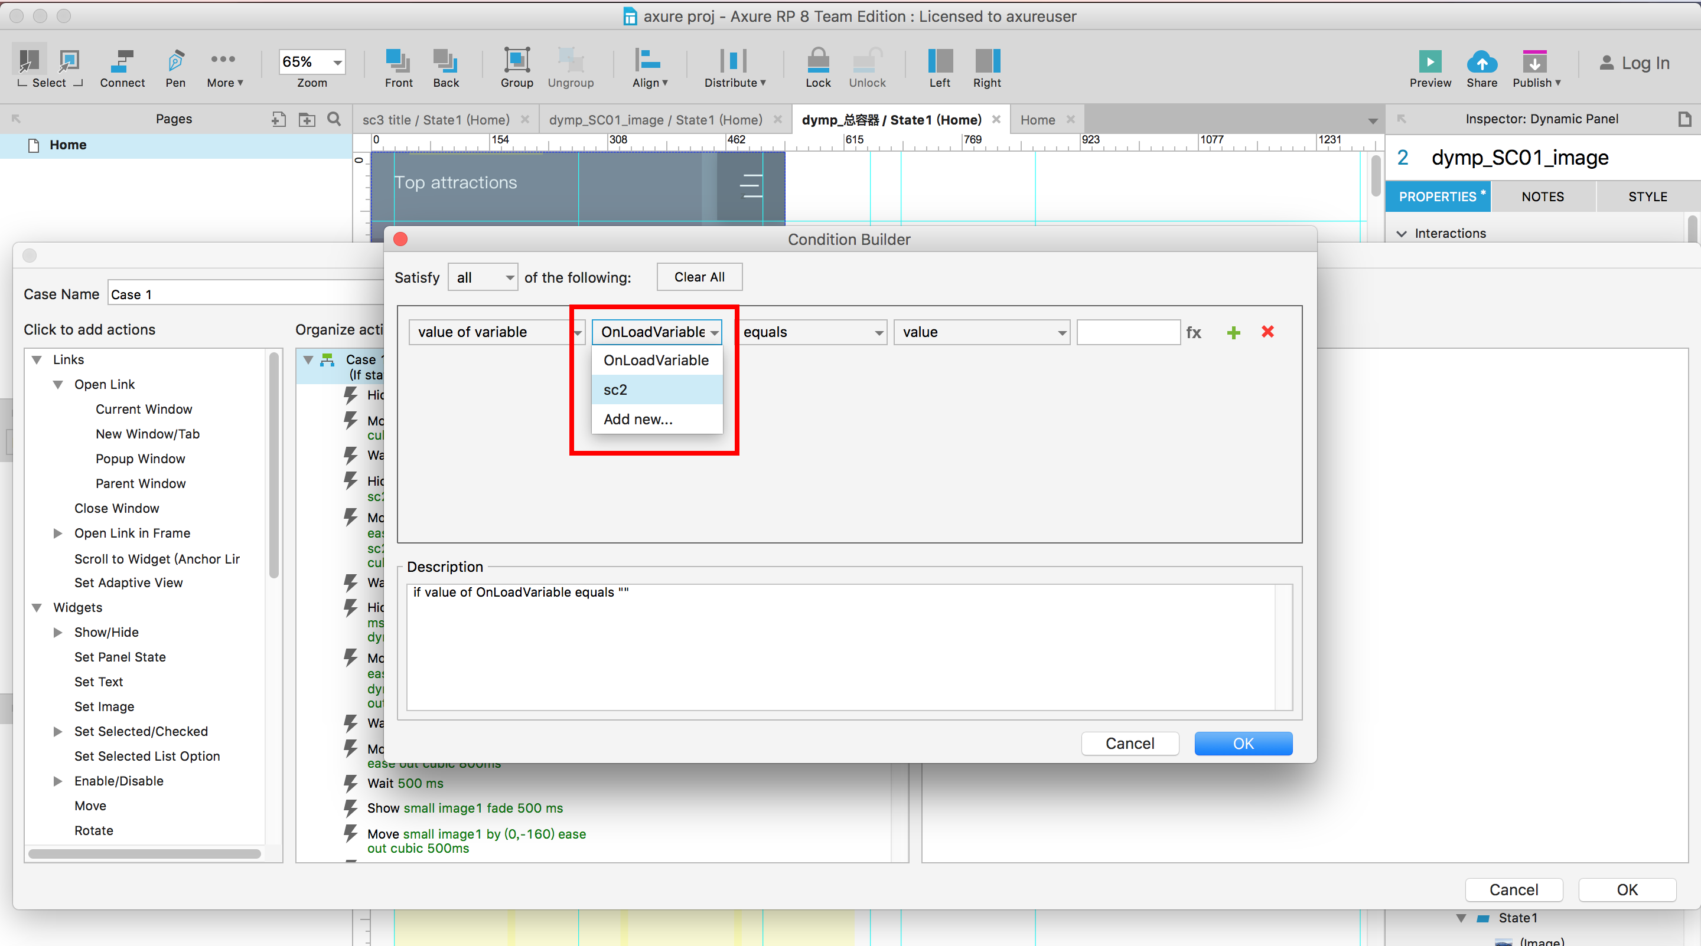Switch to the NOTES inspector tab
The width and height of the screenshot is (1701, 946).
click(x=1543, y=197)
